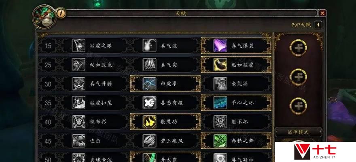The width and height of the screenshot is (356, 162).
Task: Choose the yellow 散魔功 talent icon
Action: (149, 122)
